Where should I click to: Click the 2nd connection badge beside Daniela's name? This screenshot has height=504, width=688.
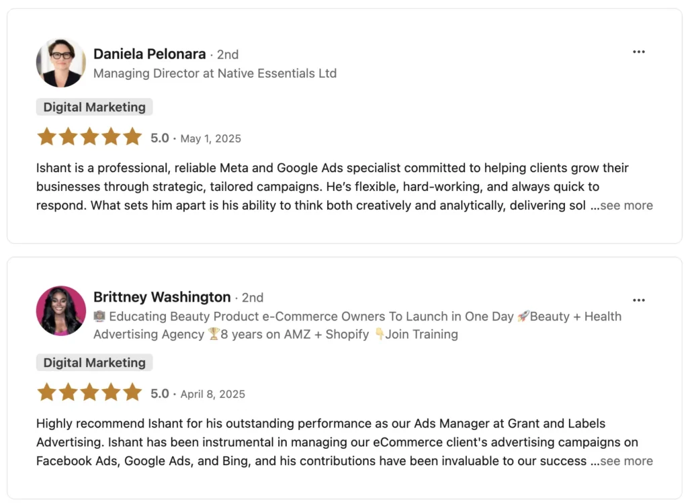pyautogui.click(x=227, y=54)
